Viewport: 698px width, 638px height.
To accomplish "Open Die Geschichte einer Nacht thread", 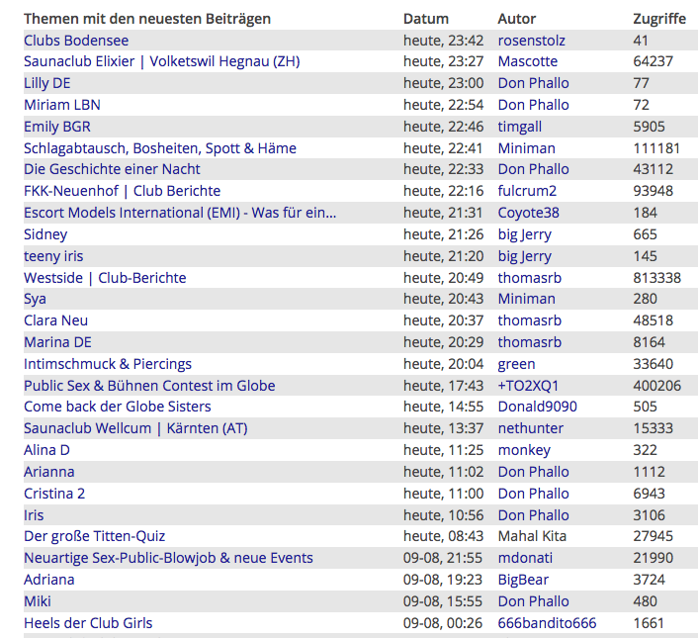I will (112, 169).
